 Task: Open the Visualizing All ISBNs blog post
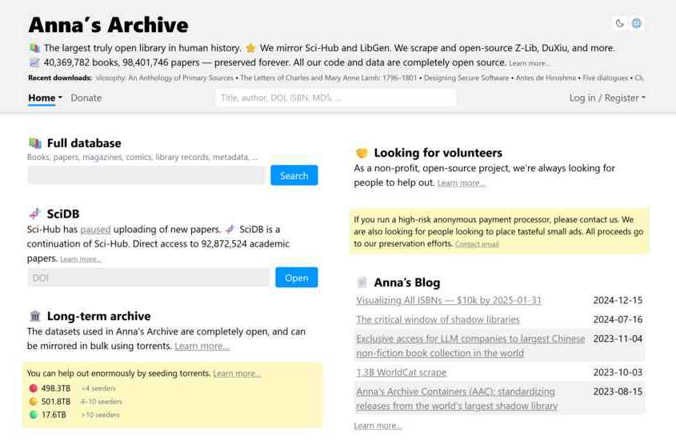click(x=449, y=300)
